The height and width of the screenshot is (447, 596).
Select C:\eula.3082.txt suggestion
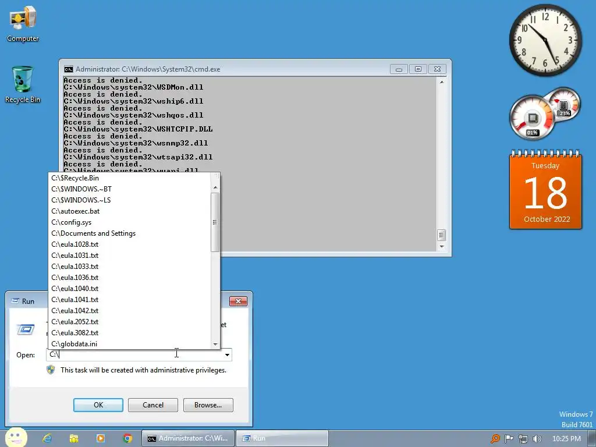[129, 332]
